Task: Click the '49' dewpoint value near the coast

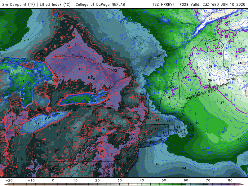Action: 188,98
